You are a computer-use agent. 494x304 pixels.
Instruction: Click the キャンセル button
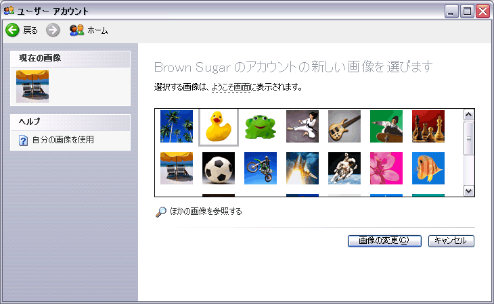tap(451, 241)
